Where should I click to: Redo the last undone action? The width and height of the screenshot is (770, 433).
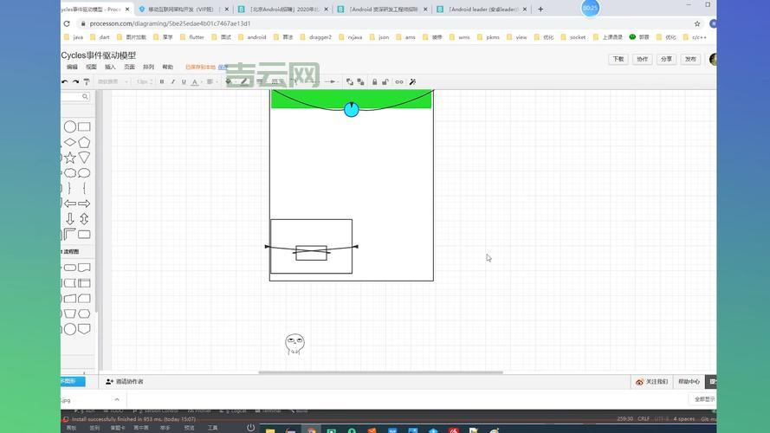click(x=75, y=82)
